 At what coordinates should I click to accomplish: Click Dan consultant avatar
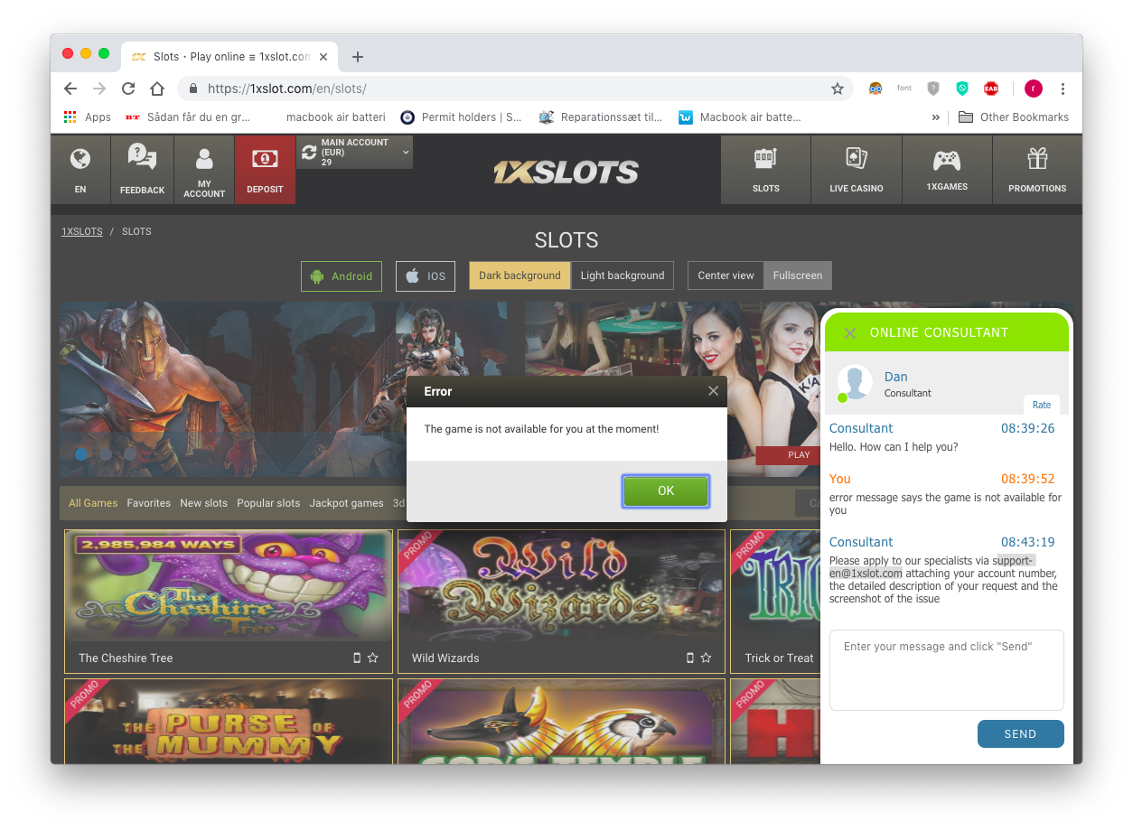point(855,383)
